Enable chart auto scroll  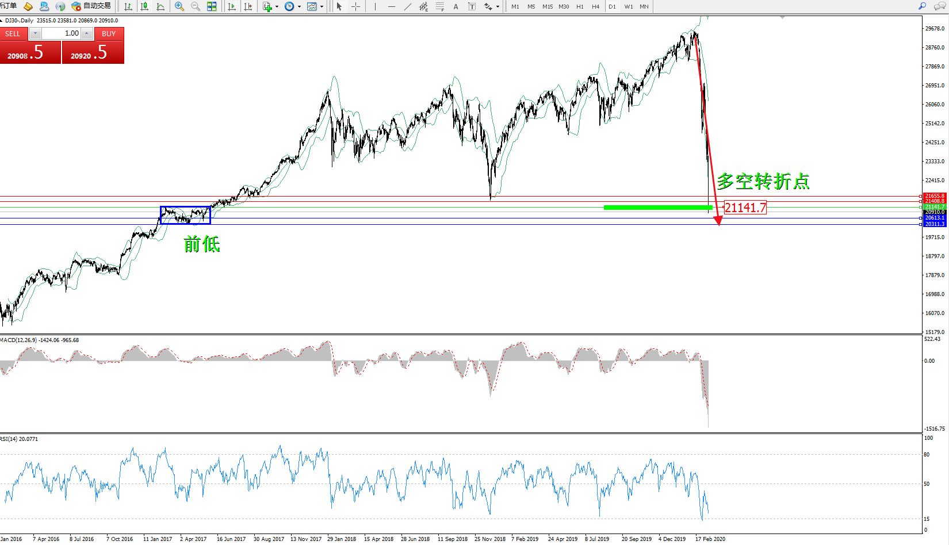[232, 6]
